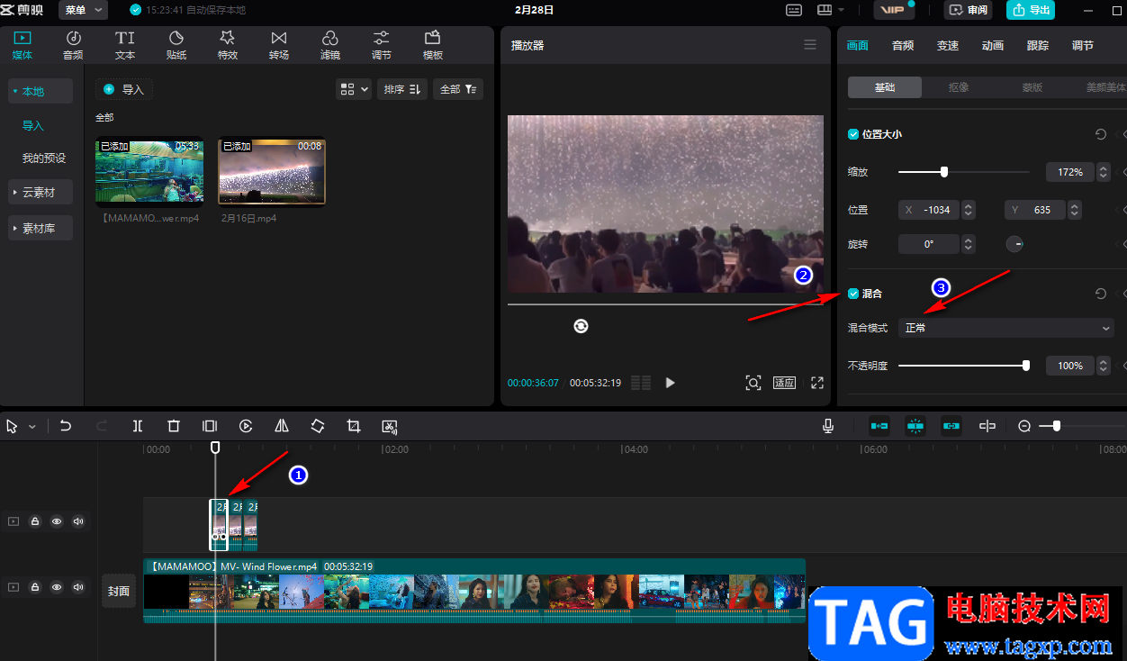Open the 混合模式 blend mode dropdown
Image resolution: width=1127 pixels, height=661 pixels.
[1006, 328]
